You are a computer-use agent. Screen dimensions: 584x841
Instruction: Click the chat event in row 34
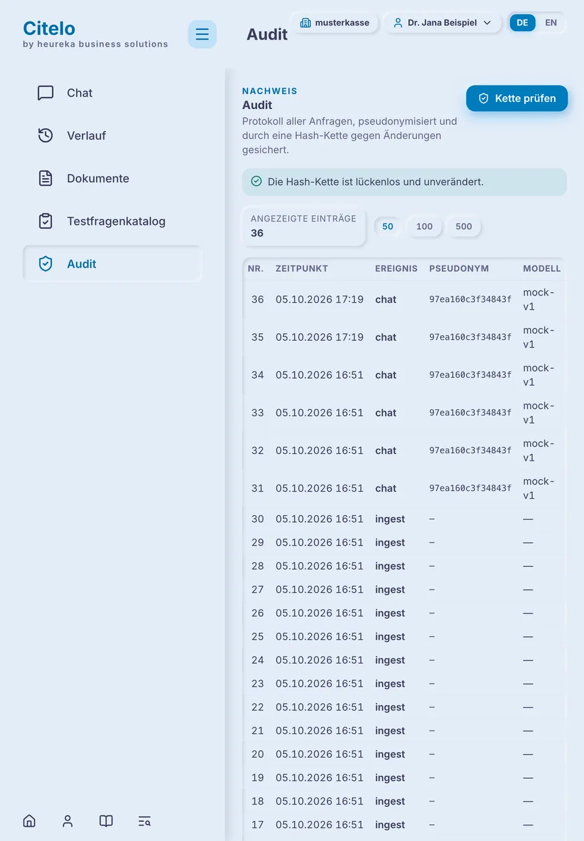385,375
